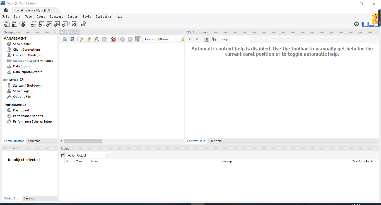Toggle auto-commit mode
381x205 pixels.
pyautogui.click(x=138, y=39)
